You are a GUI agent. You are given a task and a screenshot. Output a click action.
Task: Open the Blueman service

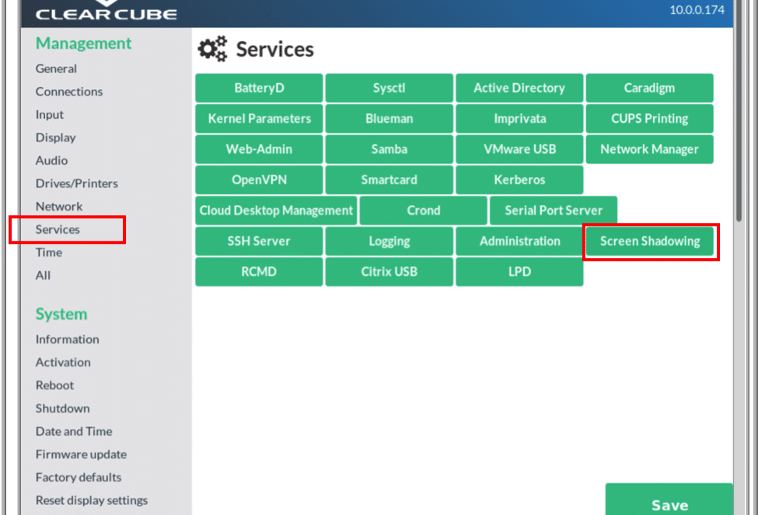[389, 118]
